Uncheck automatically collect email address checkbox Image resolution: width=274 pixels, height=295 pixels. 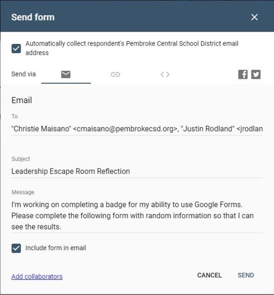coord(16,48)
